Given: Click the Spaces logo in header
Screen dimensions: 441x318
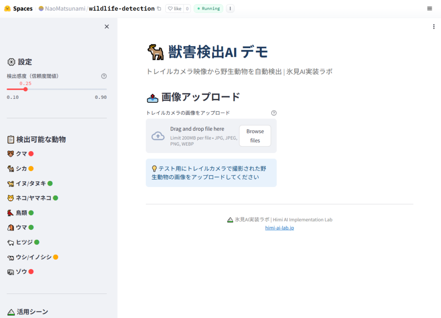Looking at the screenshot, I should (19, 9).
